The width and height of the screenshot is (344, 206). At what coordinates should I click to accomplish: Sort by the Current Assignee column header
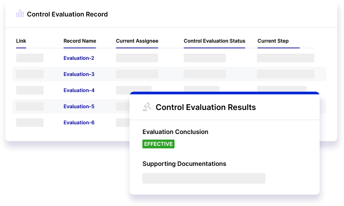[137, 41]
